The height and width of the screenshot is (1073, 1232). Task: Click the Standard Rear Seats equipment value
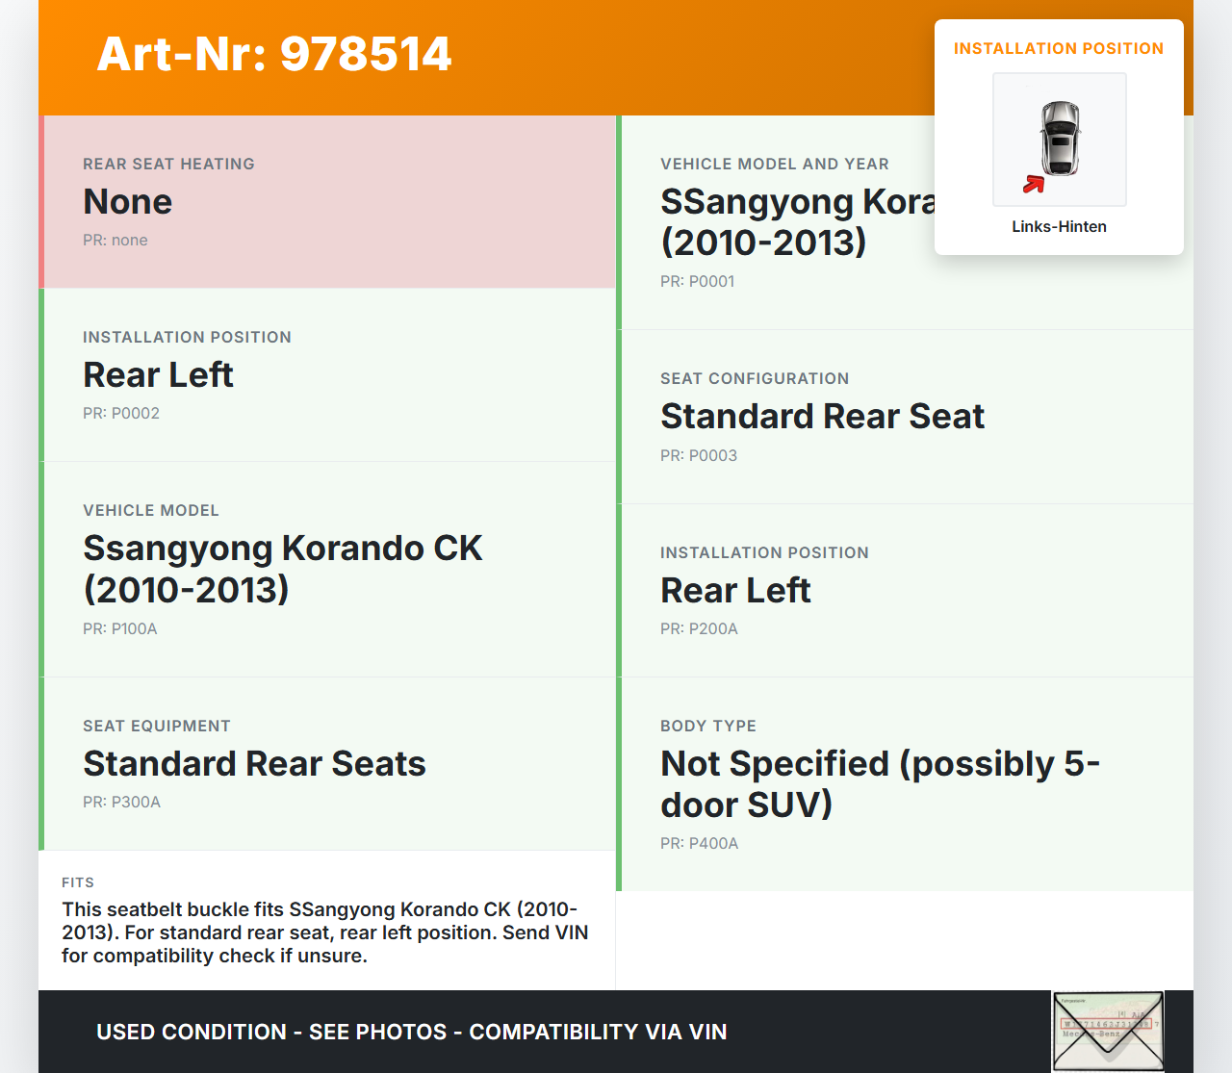254,763
